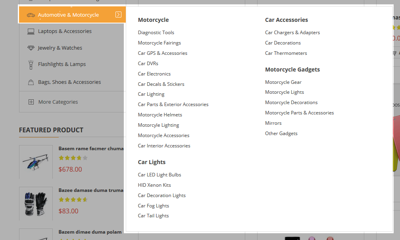This screenshot has width=400, height=240.
Task: Open Flashlights & Lamps category
Action: click(62, 64)
